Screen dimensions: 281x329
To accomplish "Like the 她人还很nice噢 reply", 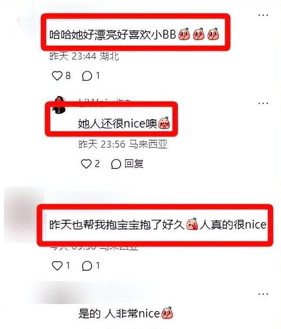I will click(86, 164).
